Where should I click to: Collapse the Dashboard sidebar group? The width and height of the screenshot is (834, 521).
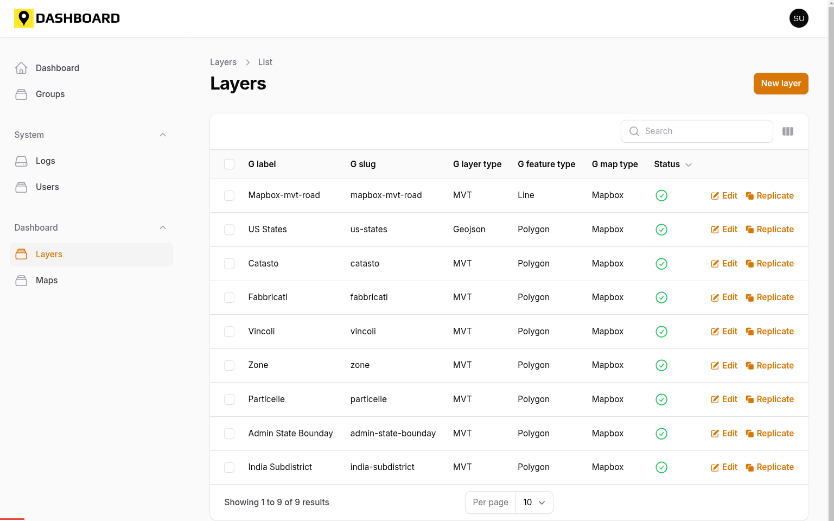point(163,228)
